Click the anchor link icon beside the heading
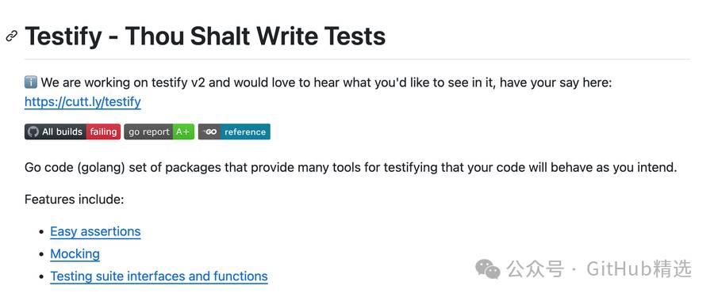This screenshot has width=714, height=297. (11, 36)
